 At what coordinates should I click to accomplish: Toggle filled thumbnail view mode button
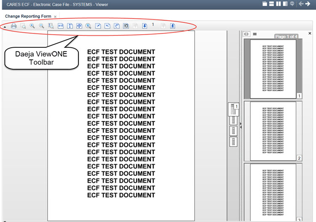(254, 34)
